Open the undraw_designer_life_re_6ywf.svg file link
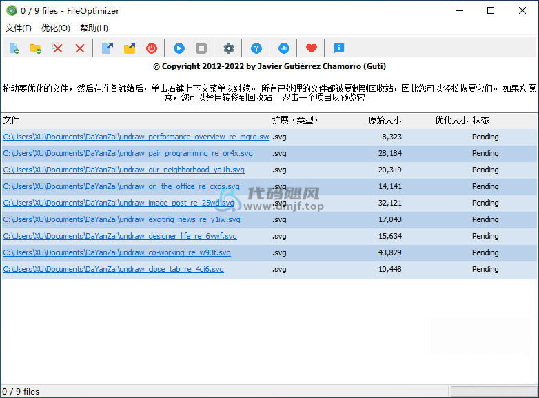 click(x=120, y=236)
